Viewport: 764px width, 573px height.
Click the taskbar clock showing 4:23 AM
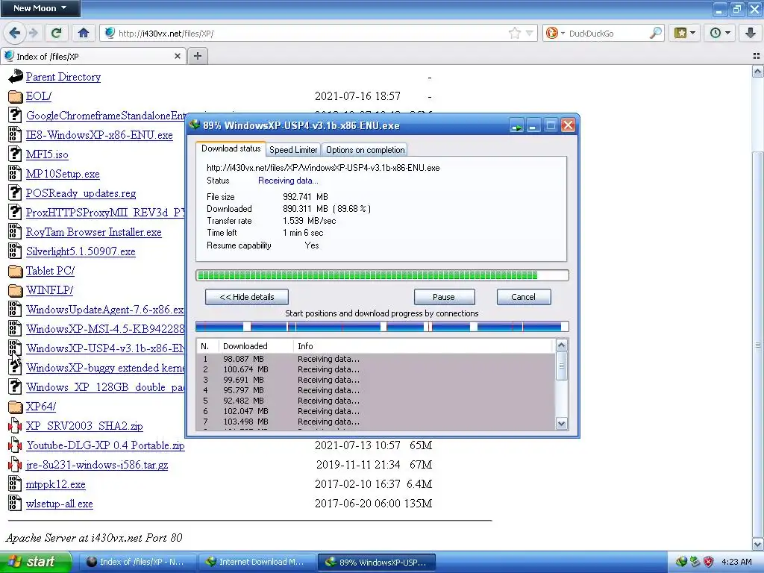point(736,562)
